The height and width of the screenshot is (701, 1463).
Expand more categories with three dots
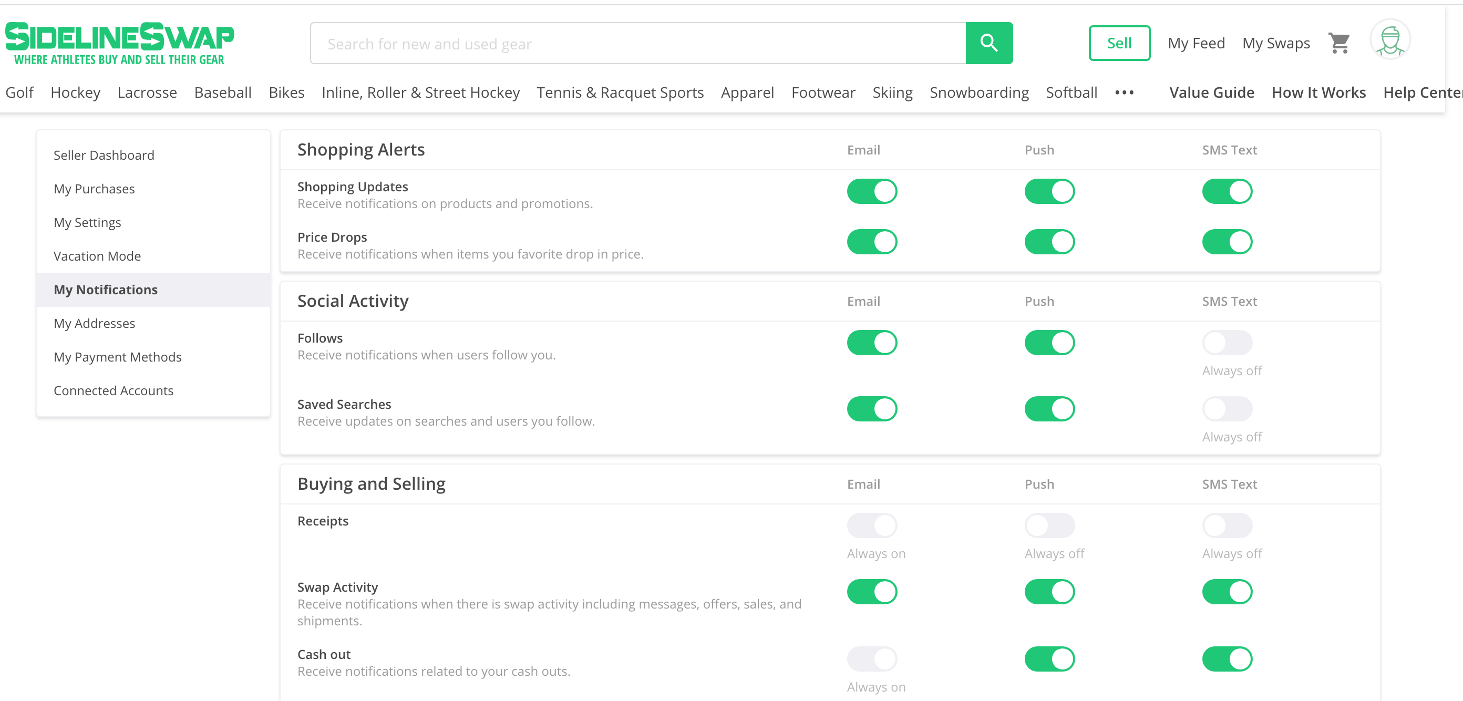coord(1124,92)
